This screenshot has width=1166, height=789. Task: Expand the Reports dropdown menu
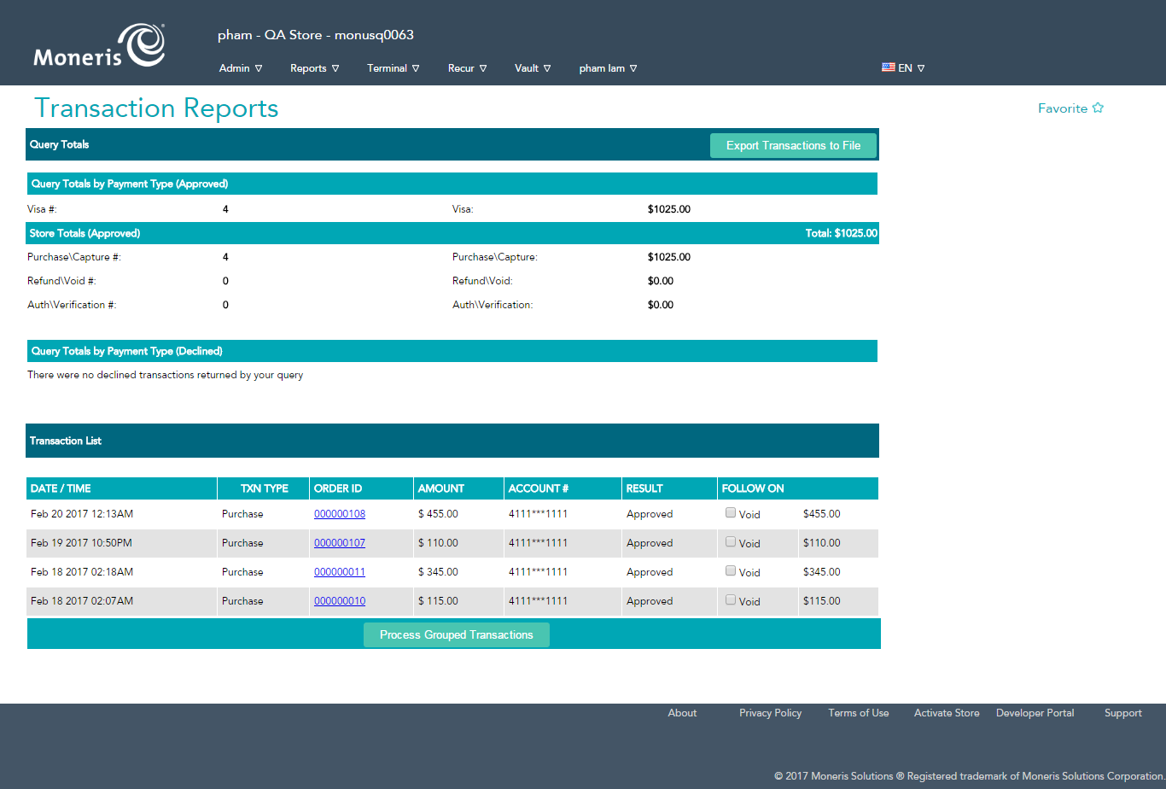point(314,68)
